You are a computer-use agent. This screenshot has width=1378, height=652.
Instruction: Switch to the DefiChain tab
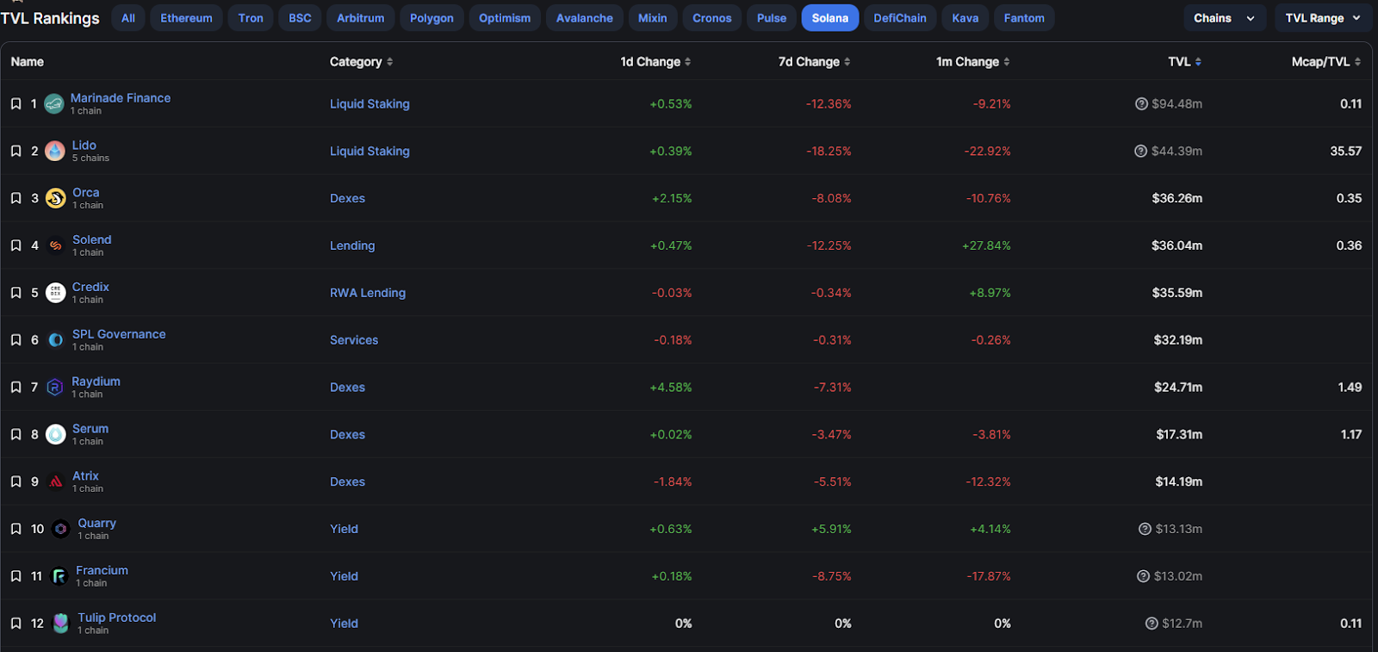click(x=900, y=18)
